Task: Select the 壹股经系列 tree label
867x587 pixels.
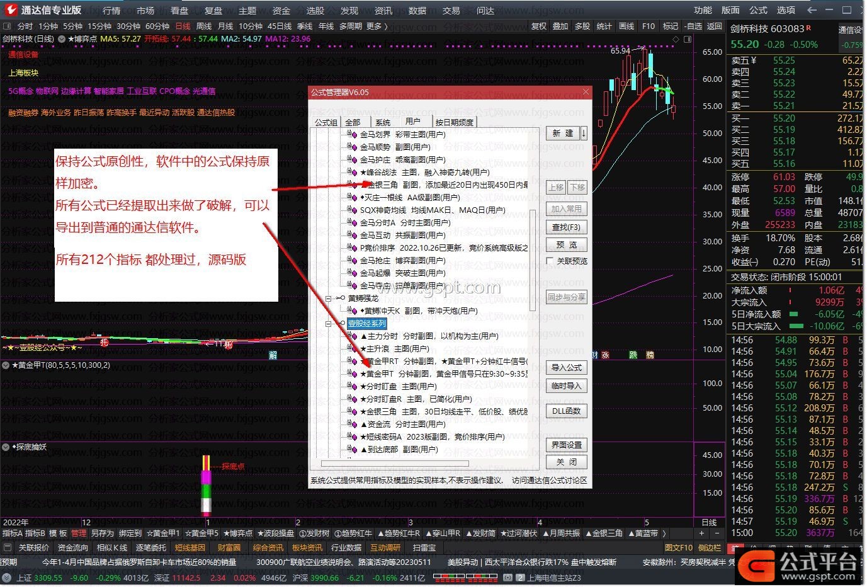Action: pos(367,323)
